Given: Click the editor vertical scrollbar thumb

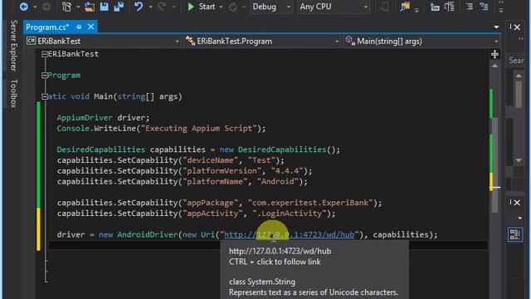Looking at the screenshot, I should coord(494,165).
